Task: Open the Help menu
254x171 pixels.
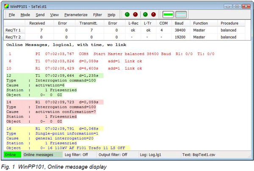Action: (x=111, y=15)
